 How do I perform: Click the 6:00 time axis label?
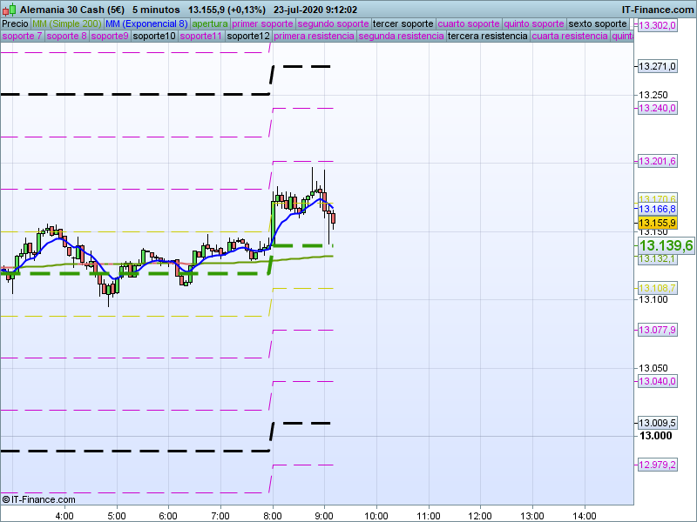point(168,516)
